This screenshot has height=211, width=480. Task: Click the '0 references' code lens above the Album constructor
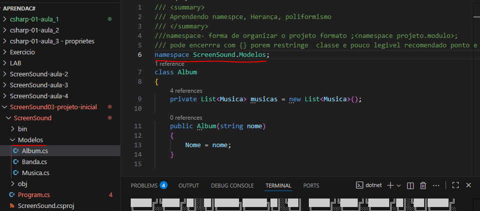tap(186, 118)
